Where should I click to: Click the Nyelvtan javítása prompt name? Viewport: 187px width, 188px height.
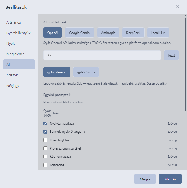(x=62, y=124)
